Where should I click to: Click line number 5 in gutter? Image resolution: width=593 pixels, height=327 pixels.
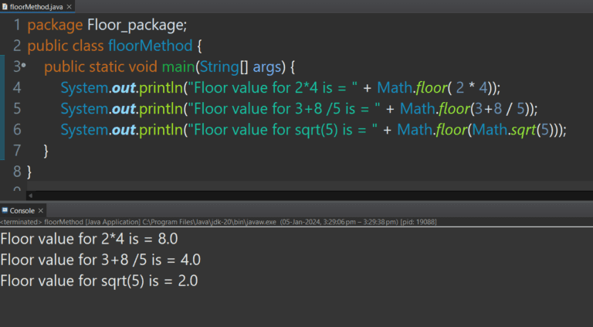[18, 109]
